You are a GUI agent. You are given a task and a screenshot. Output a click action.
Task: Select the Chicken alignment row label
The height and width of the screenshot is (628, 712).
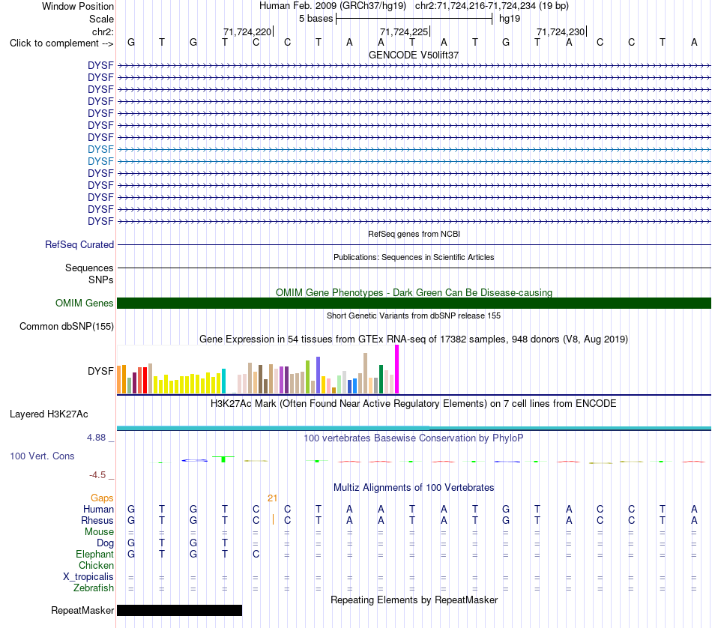[x=96, y=565]
